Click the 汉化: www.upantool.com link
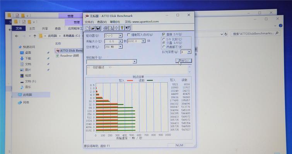The image size is (292, 154). pos(142,22)
